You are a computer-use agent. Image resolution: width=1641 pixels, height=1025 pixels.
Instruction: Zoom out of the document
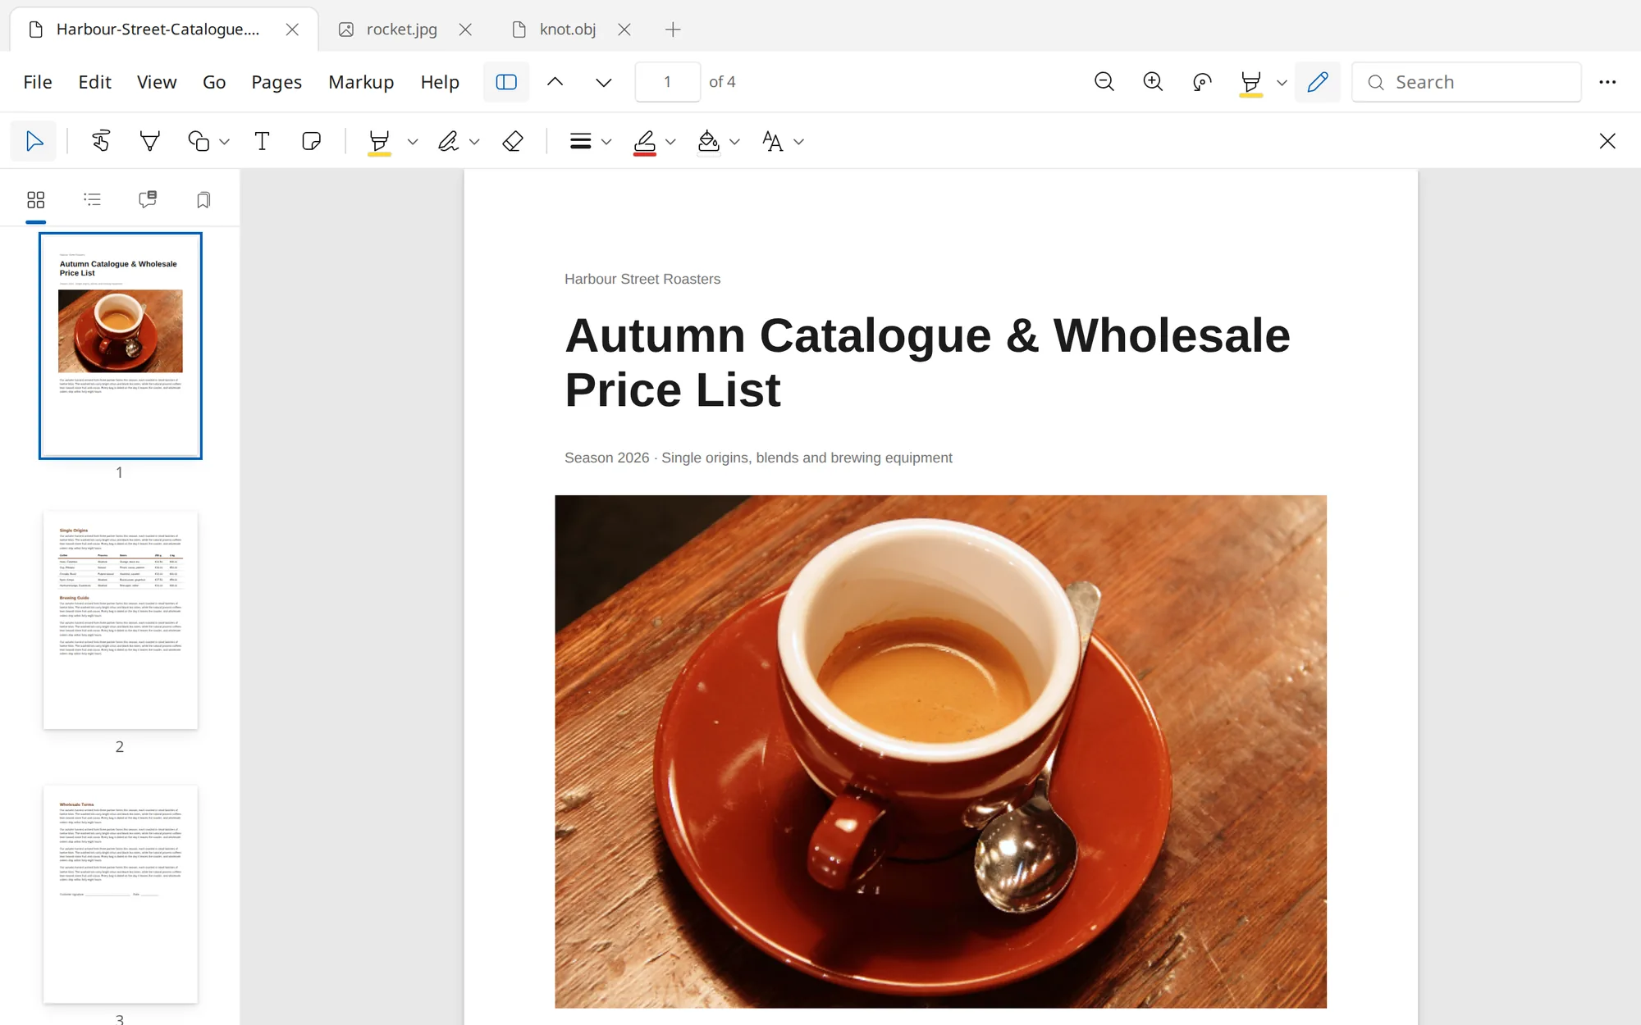click(x=1104, y=82)
